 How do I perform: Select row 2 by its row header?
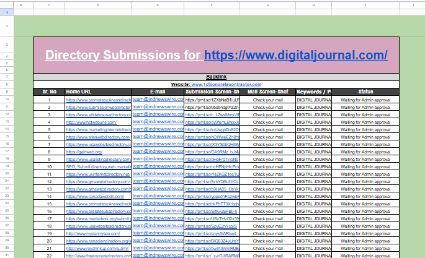click(7, 26)
